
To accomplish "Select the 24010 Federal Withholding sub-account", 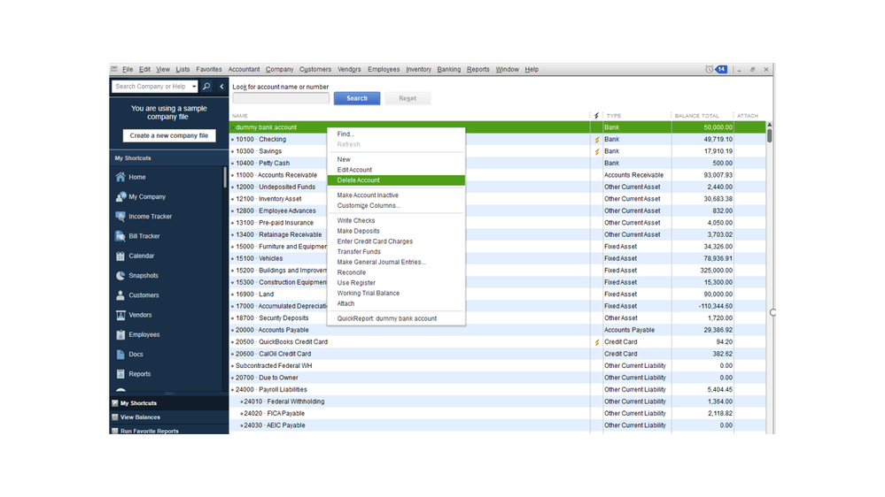I will pyautogui.click(x=497, y=401).
